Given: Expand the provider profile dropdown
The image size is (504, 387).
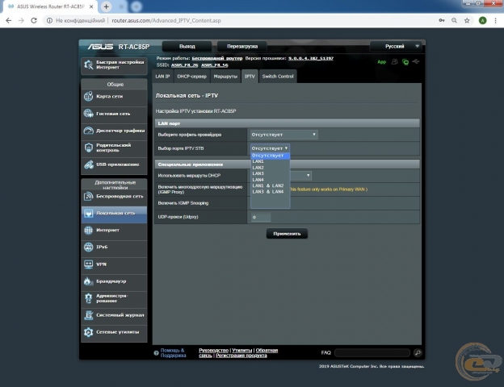Looking at the screenshot, I should [x=283, y=135].
